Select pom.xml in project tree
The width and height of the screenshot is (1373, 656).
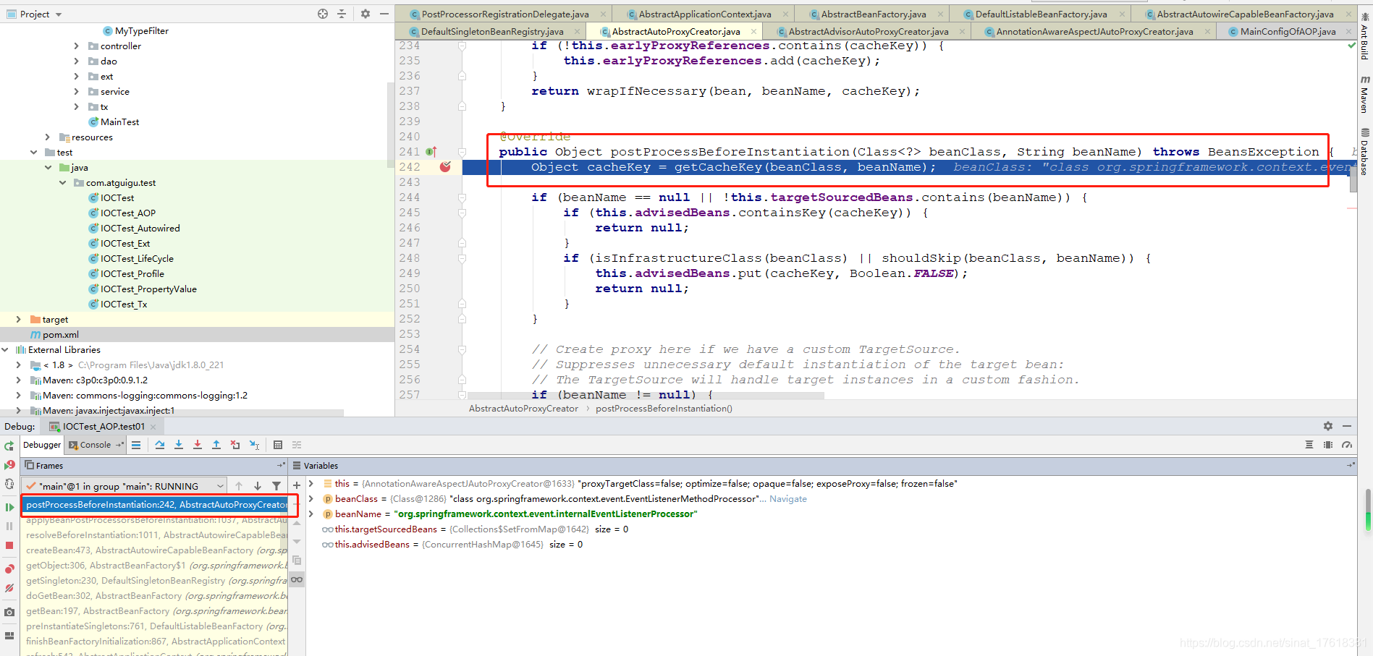(61, 334)
